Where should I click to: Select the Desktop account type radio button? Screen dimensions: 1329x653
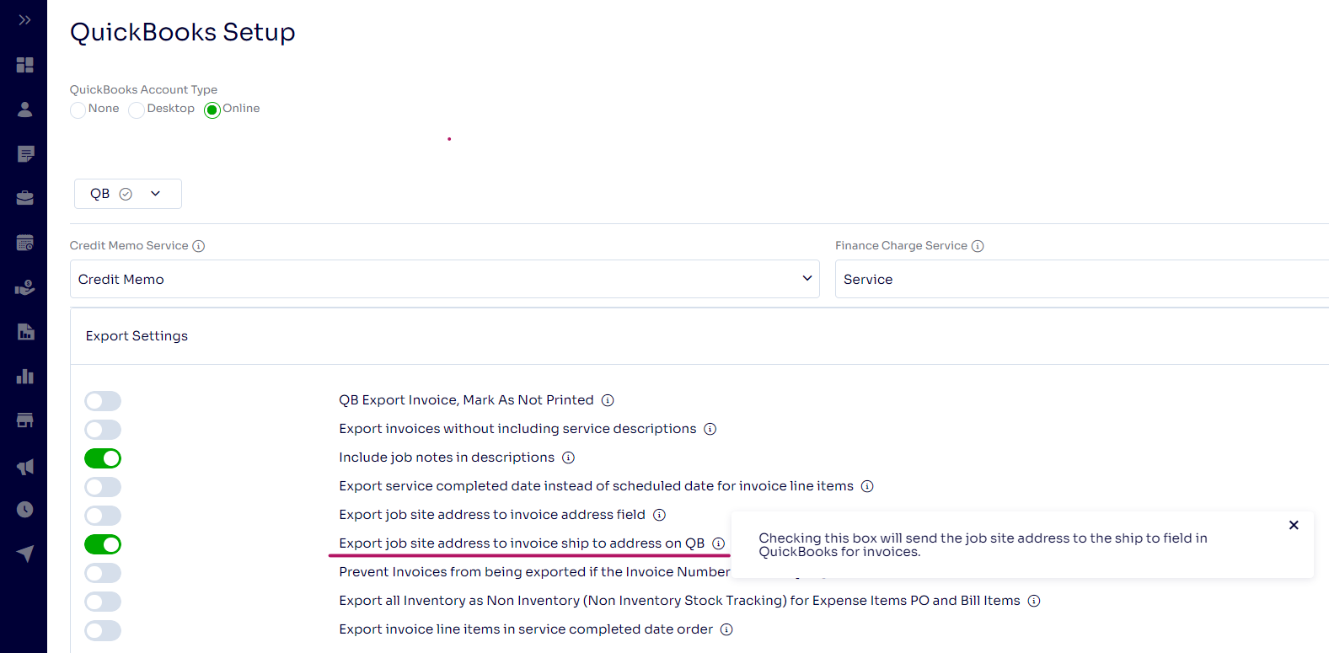pos(137,110)
